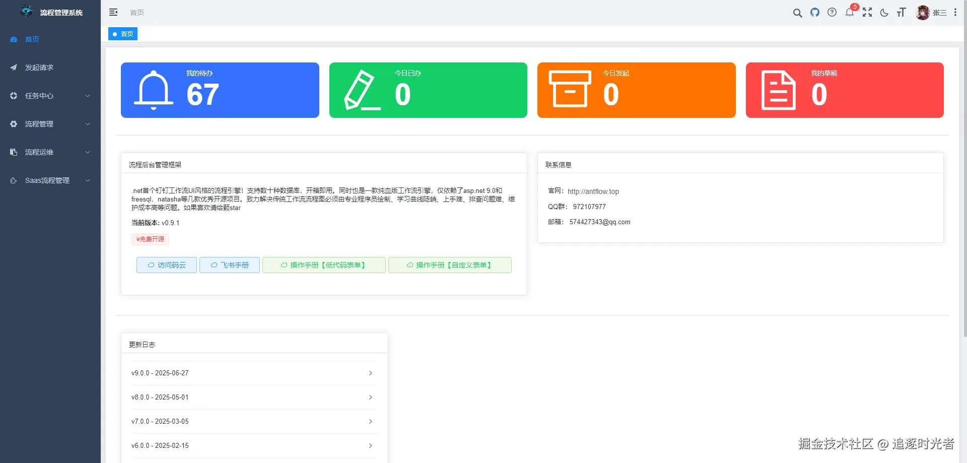The height and width of the screenshot is (463, 967).
Task: Open 操作手册【低代码表单】 button
Action: [324, 265]
